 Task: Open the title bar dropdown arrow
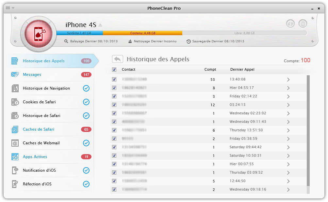[x=13, y=8]
